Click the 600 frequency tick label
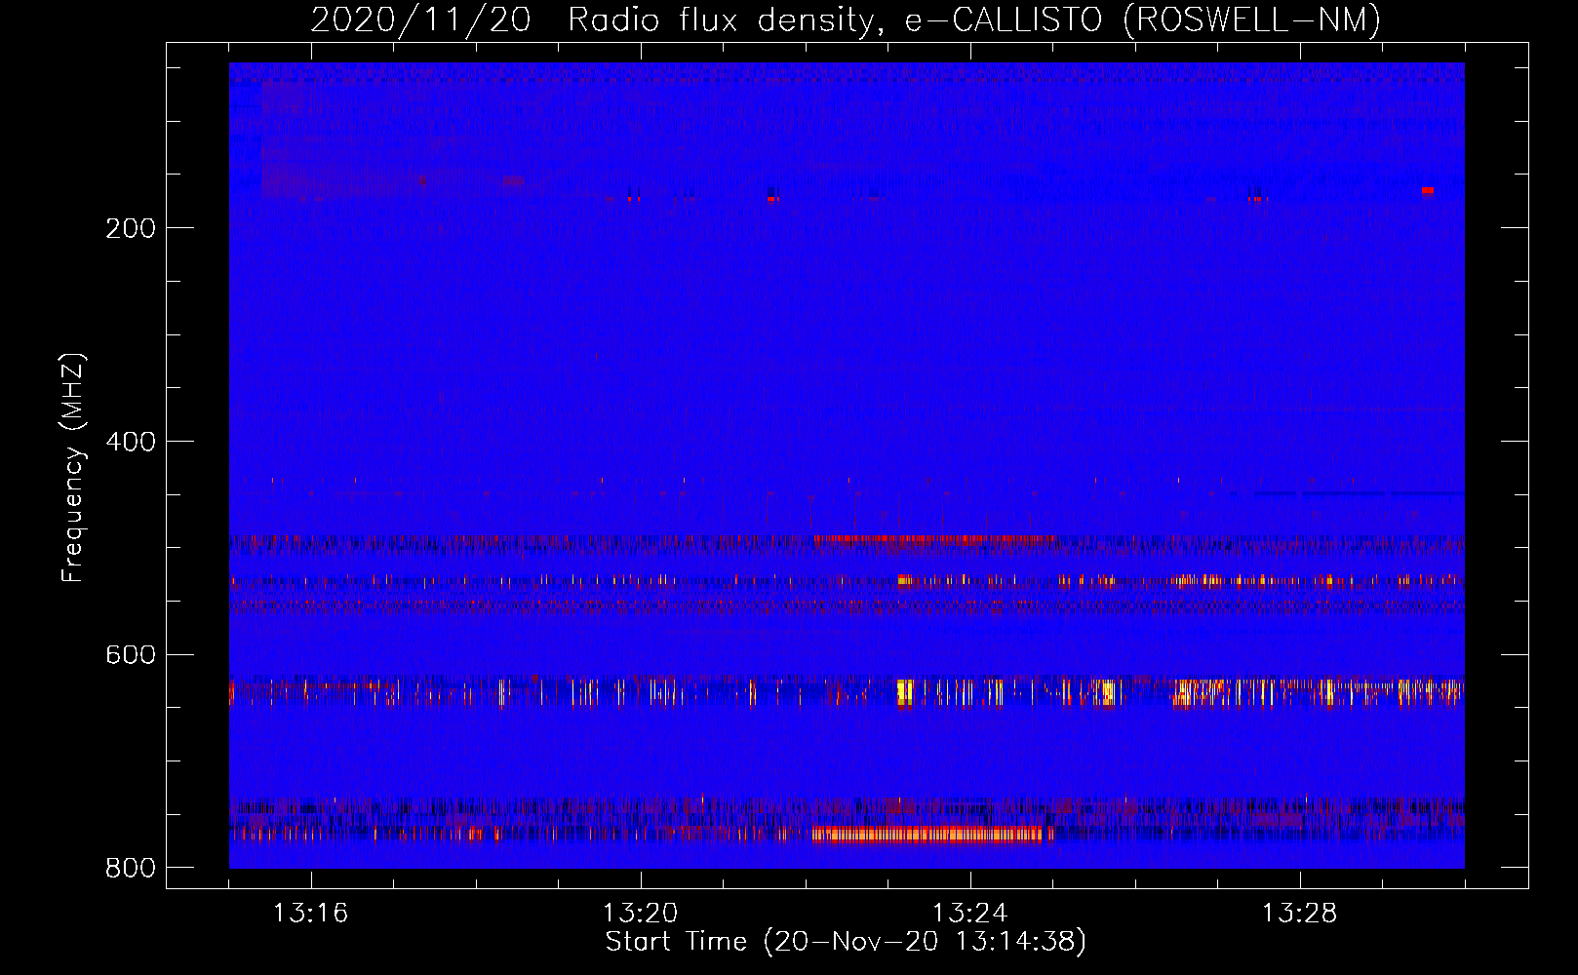Image resolution: width=1578 pixels, height=975 pixels. click(131, 654)
